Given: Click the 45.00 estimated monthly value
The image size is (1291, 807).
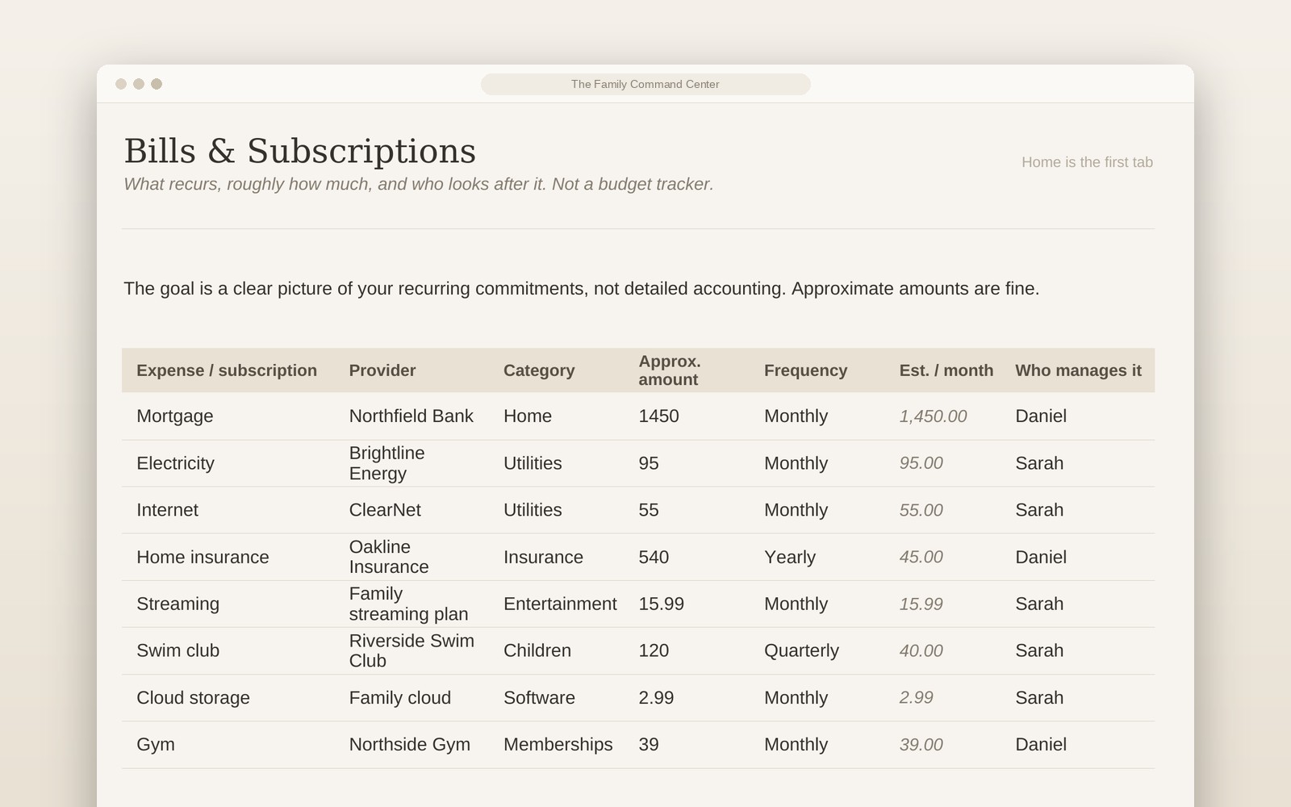Looking at the screenshot, I should pos(921,557).
